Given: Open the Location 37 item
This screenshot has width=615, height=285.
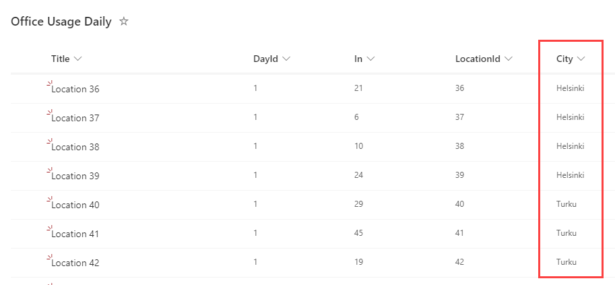Looking at the screenshot, I should (x=75, y=118).
